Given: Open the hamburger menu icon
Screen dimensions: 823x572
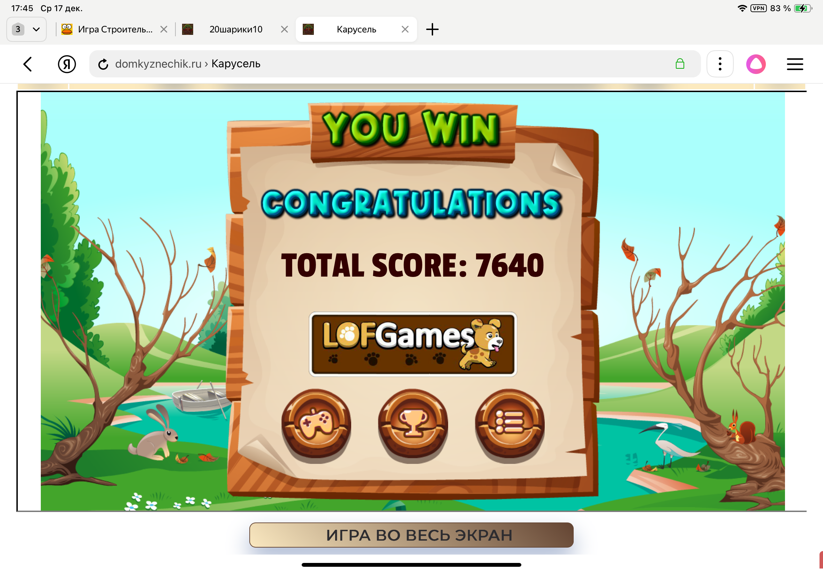Looking at the screenshot, I should (x=794, y=64).
